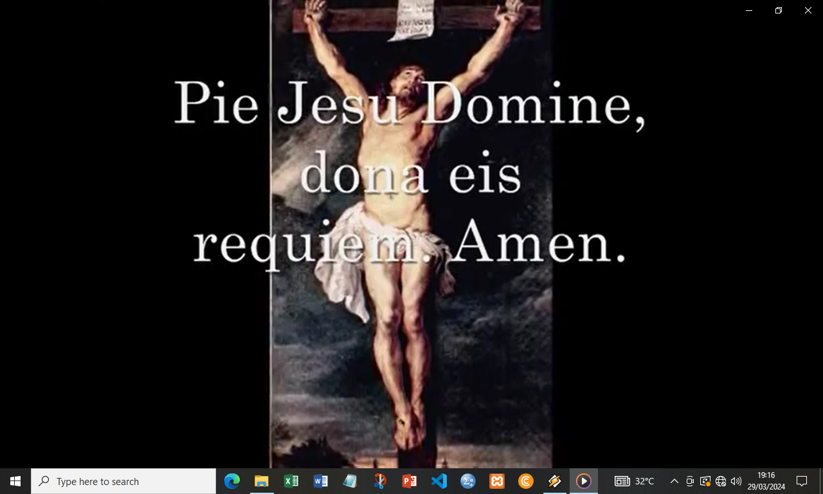The image size is (823, 494).
Task: Launch Excel from the taskbar
Action: tap(291, 481)
